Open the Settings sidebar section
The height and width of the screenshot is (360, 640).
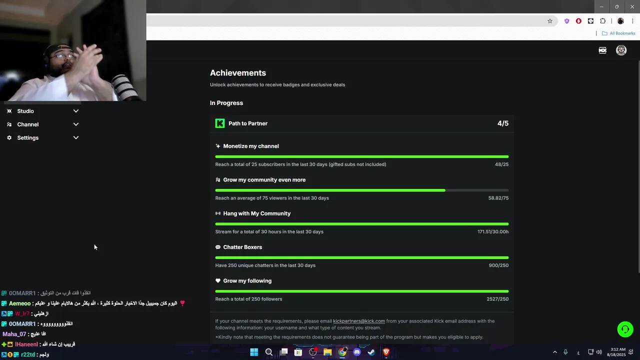tap(42, 137)
